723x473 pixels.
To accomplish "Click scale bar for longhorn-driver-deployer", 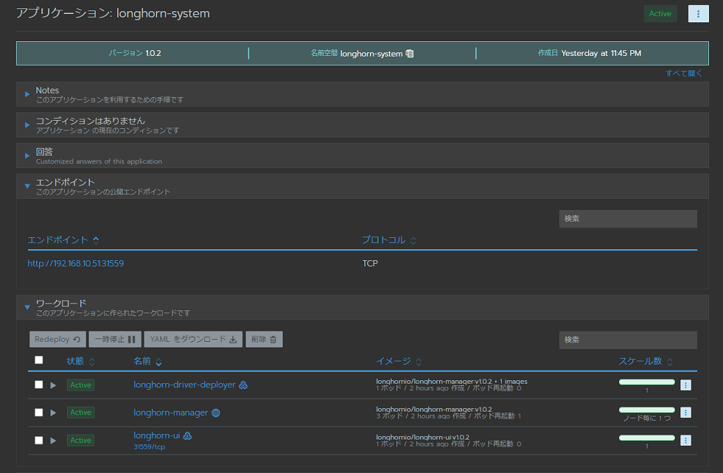I will click(646, 382).
